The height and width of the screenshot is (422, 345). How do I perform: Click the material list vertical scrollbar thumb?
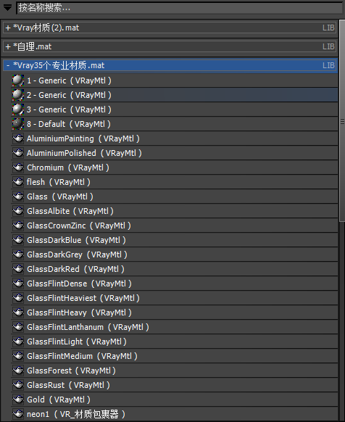pos(342,121)
